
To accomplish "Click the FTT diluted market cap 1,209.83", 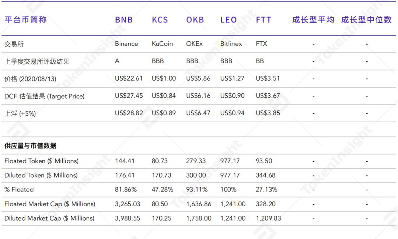I will point(268,218).
